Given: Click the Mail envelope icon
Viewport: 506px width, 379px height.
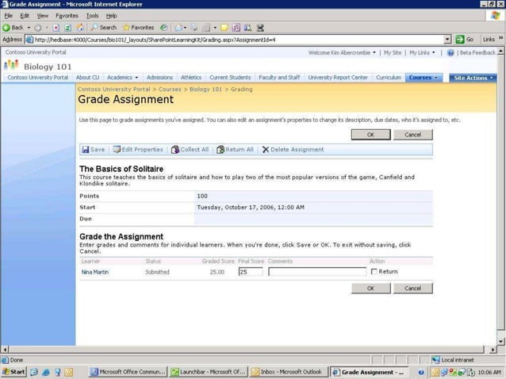Looking at the screenshot, I should tap(178, 28).
